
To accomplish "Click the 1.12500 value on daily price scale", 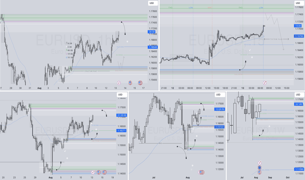I will tap(220, 169).
